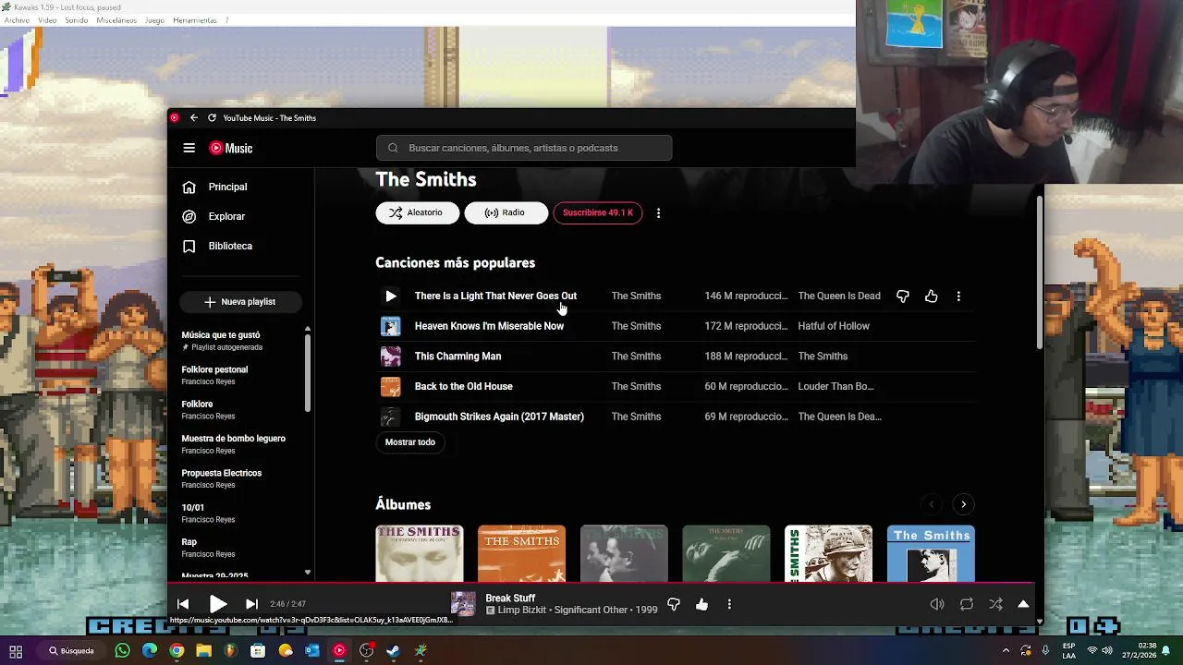
Task: Skip to previous track in player bar
Action: (183, 604)
